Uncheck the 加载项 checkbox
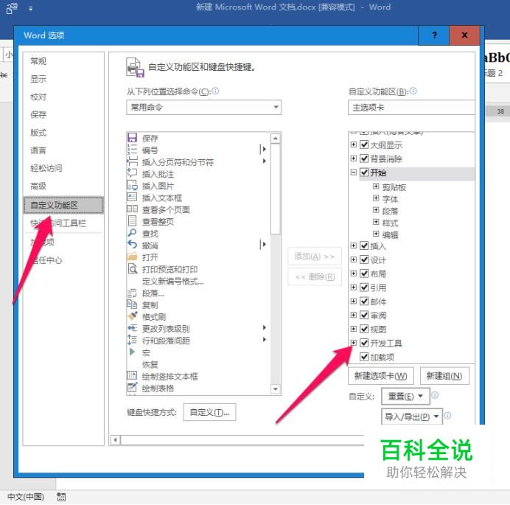Viewport: 510px width, 505px height. (364, 357)
